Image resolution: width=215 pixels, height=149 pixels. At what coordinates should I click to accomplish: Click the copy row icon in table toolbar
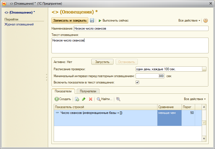click(77, 99)
